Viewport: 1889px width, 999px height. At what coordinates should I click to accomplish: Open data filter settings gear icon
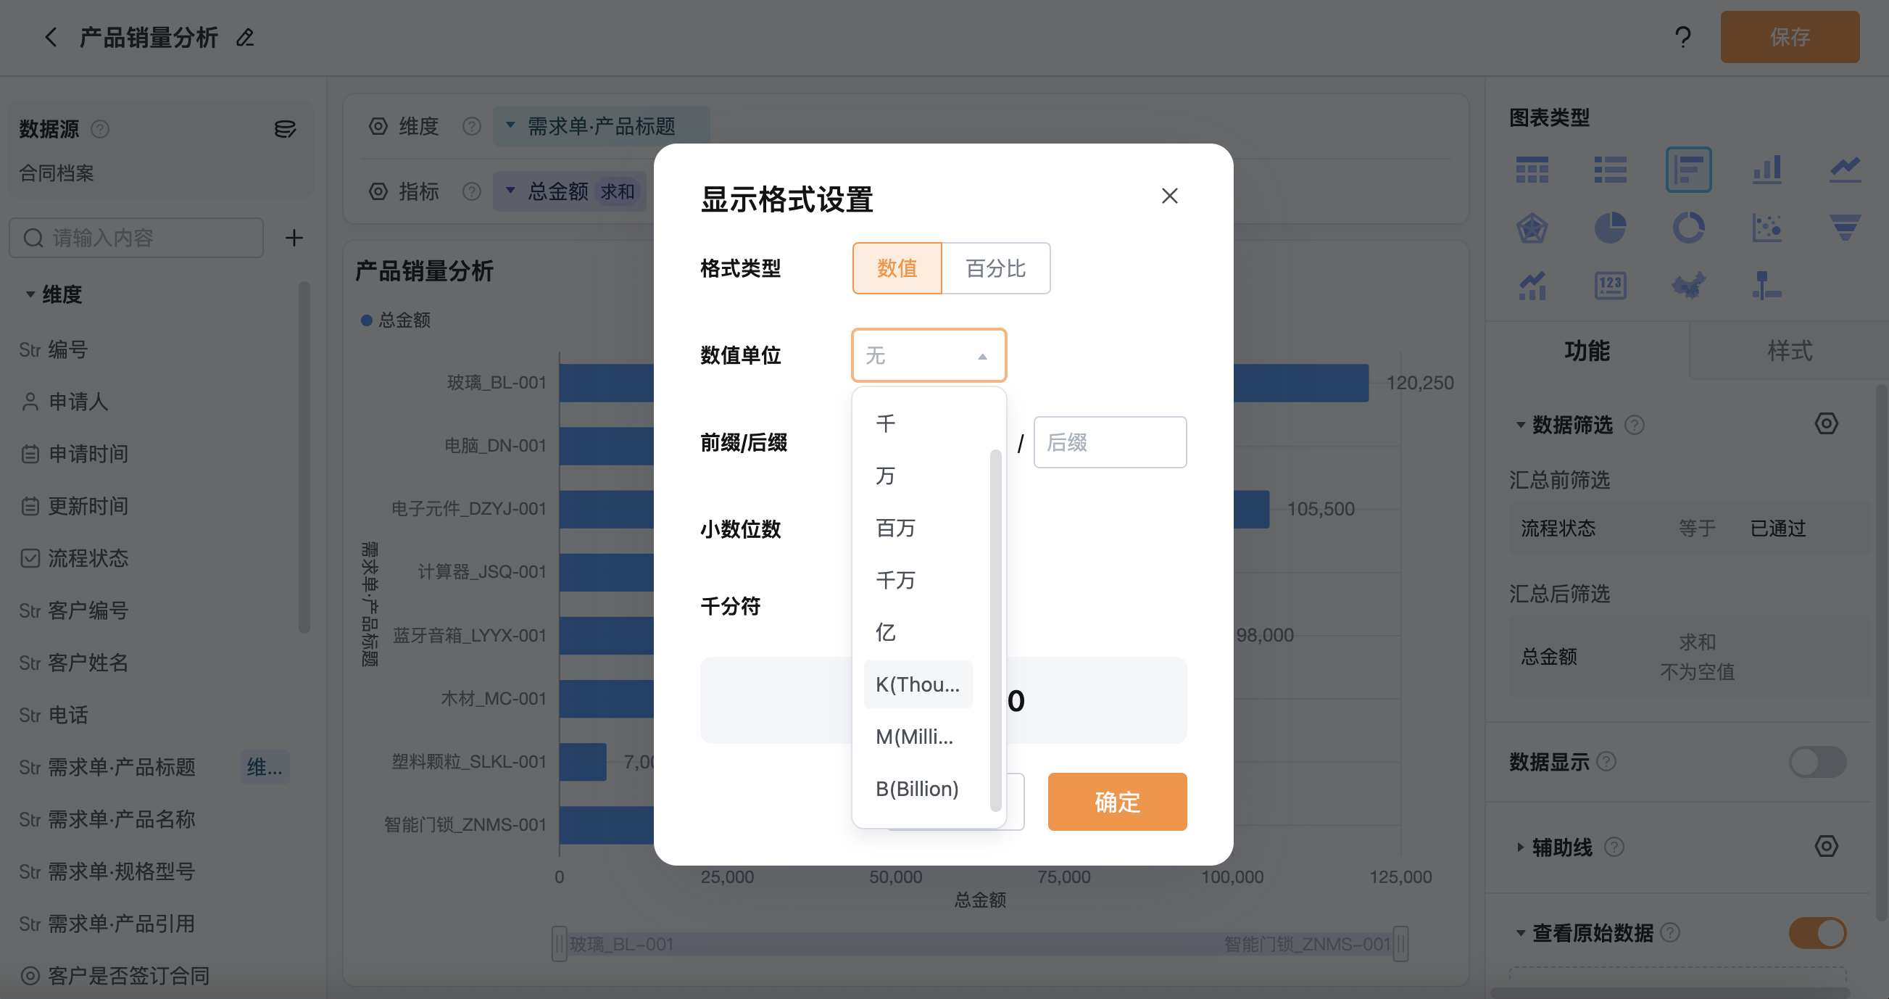pos(1826,424)
